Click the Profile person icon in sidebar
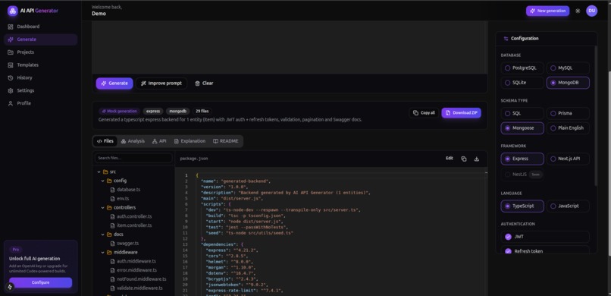Image resolution: width=611 pixels, height=296 pixels. click(x=11, y=103)
